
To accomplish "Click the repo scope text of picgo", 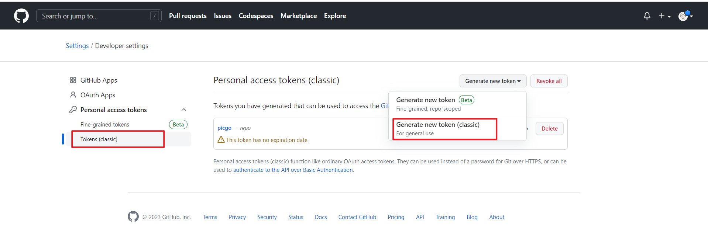I will [245, 128].
